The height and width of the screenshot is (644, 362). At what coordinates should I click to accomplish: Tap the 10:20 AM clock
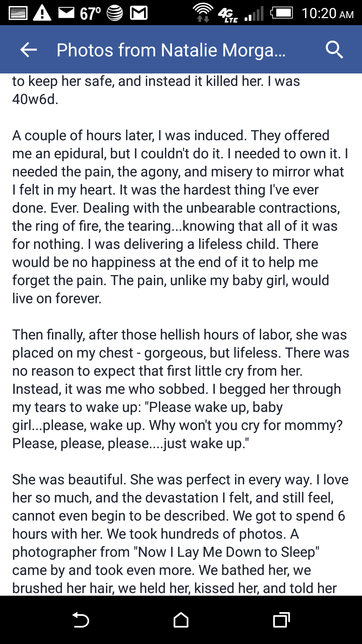pos(327,13)
